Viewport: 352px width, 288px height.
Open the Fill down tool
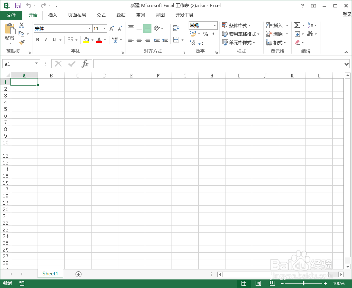pyautogui.click(x=297, y=34)
